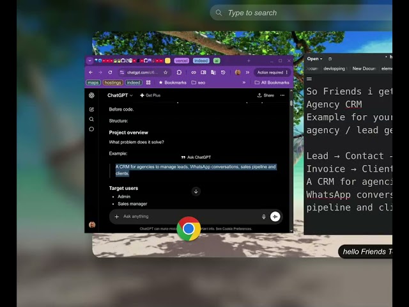Click the Chrome app icon on window preview
Viewport: 409px width, 307px height.
click(189, 229)
